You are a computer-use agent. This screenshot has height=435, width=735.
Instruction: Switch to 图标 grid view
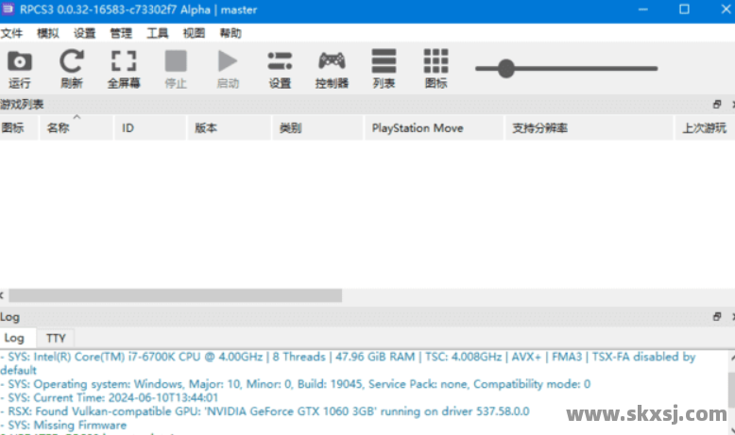coord(436,62)
